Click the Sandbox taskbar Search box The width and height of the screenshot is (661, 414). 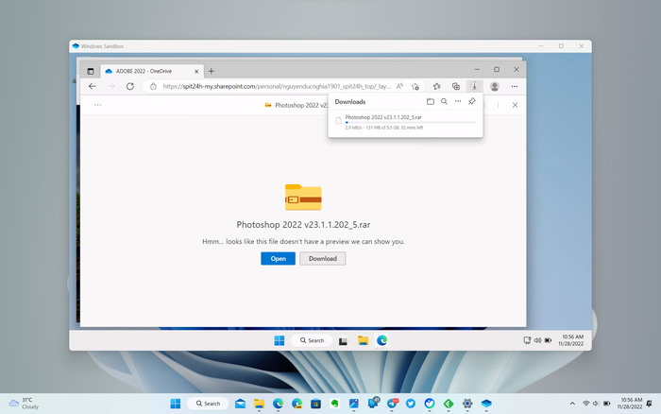(312, 340)
